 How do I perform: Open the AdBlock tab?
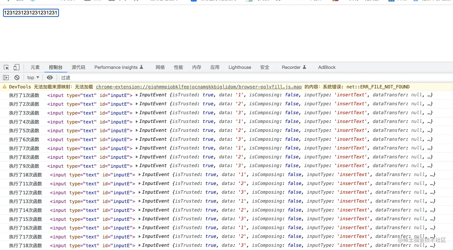pyautogui.click(x=327, y=67)
